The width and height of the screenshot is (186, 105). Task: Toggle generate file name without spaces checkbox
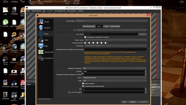pos(85,37)
